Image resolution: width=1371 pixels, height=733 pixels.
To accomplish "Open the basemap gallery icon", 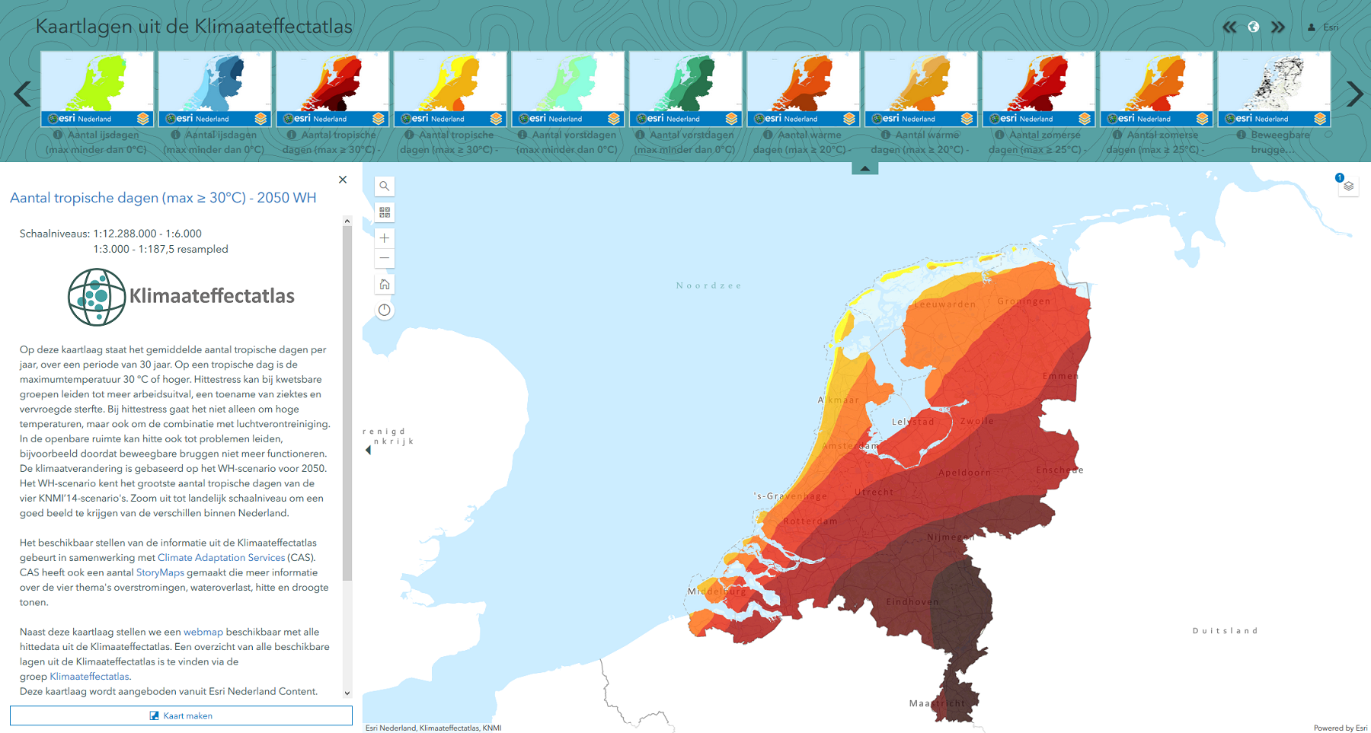I will click(x=385, y=213).
